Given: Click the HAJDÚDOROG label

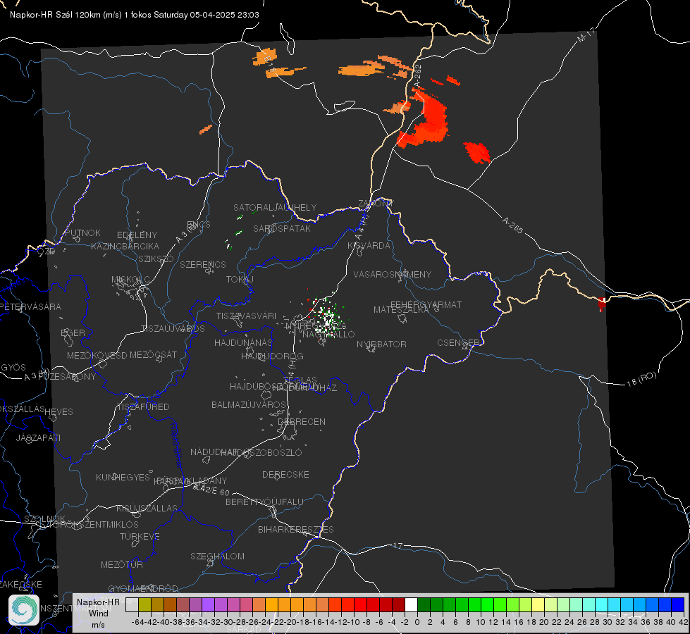Looking at the screenshot, I should pos(272,356).
